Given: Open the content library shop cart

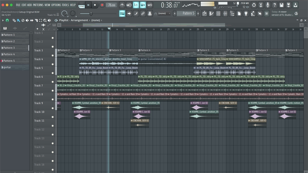Looking at the screenshot, I should click(x=267, y=13).
